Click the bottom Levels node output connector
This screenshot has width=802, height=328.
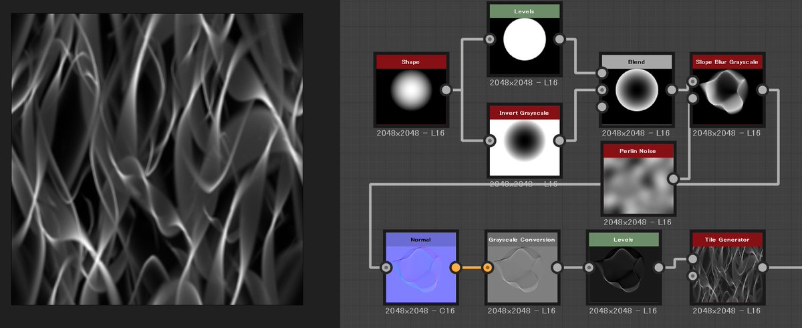(659, 268)
